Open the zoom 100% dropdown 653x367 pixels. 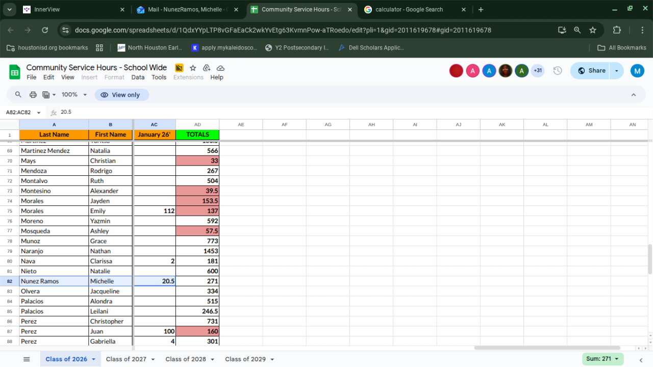point(74,95)
